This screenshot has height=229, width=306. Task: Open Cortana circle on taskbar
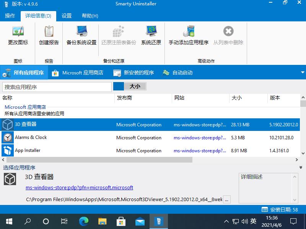point(46,221)
